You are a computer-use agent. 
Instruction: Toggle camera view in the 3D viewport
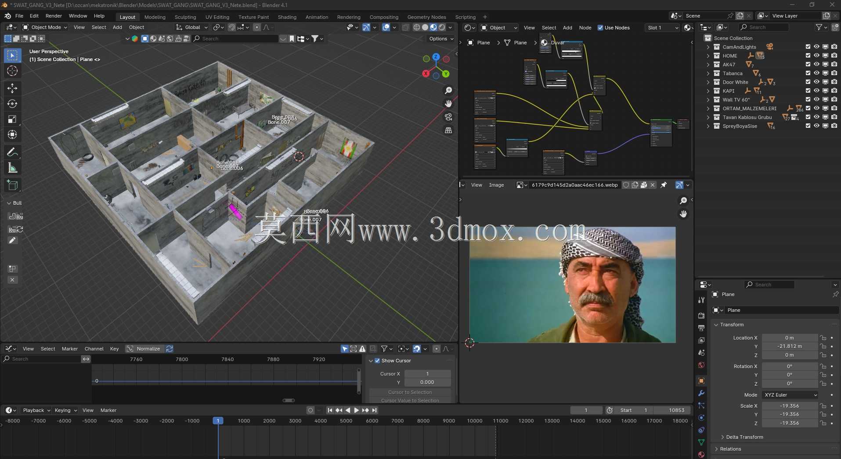coord(448,117)
